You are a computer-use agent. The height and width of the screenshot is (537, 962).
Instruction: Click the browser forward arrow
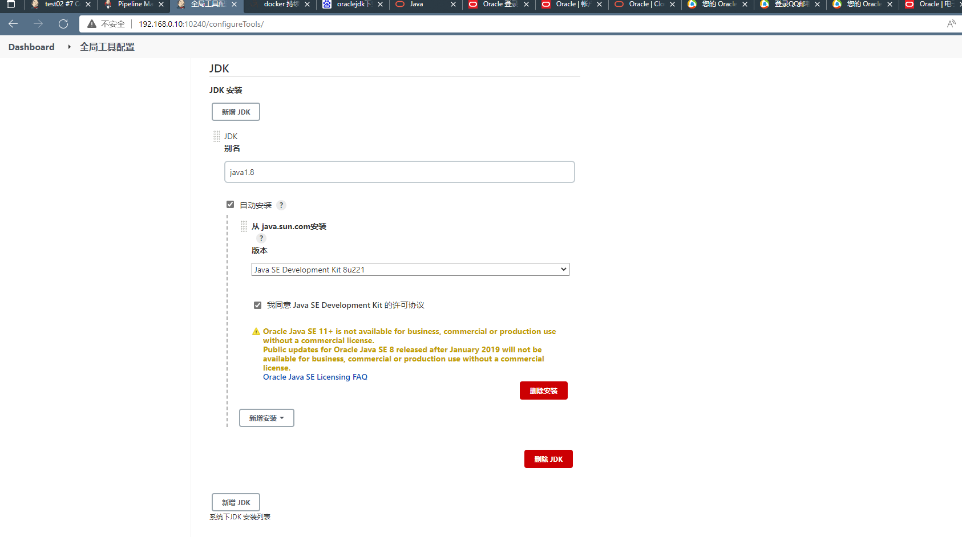coord(38,24)
